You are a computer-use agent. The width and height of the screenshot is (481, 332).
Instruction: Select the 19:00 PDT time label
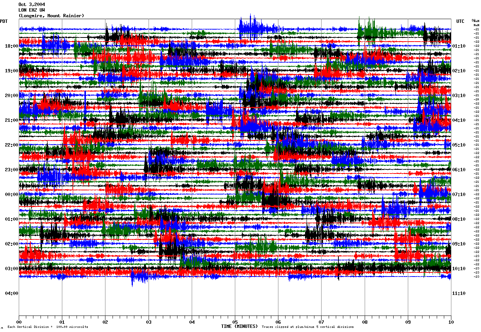click(11, 71)
